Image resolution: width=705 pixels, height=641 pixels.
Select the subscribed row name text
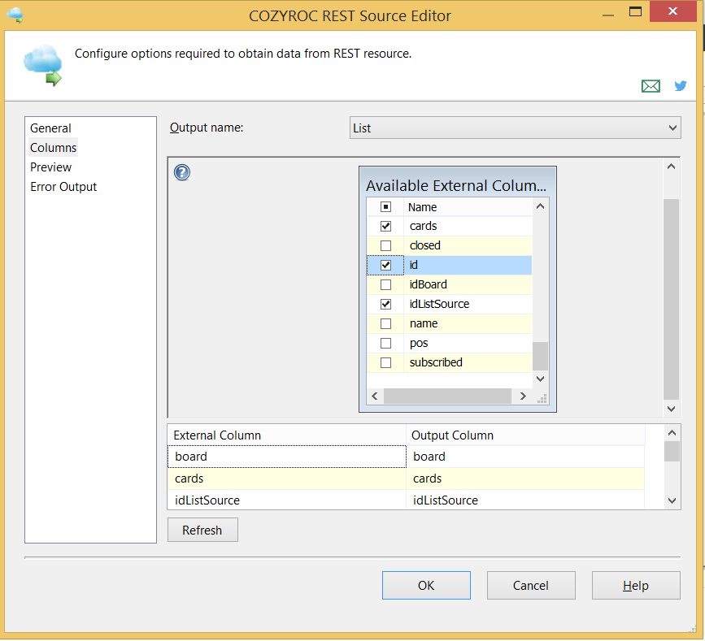pyautogui.click(x=436, y=362)
